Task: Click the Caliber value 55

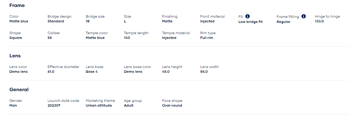Action: (x=50, y=38)
